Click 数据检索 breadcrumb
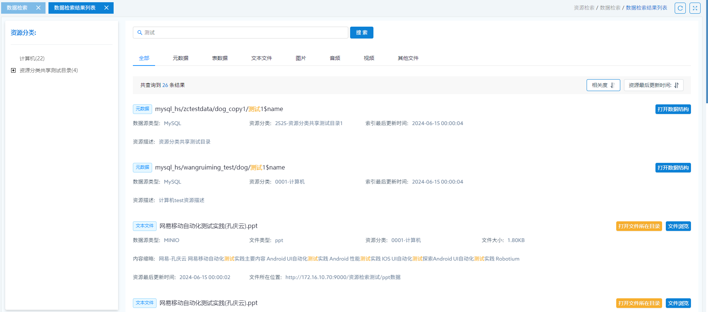708x312 pixels. 610,8
